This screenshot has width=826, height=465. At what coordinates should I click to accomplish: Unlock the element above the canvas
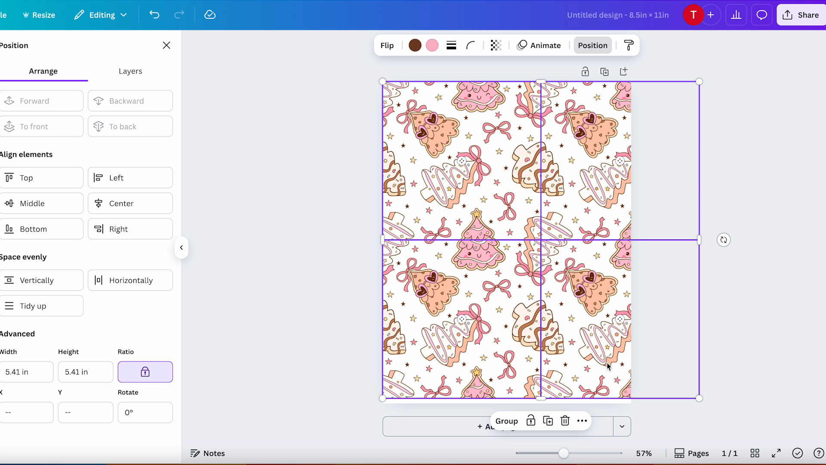pyautogui.click(x=586, y=71)
